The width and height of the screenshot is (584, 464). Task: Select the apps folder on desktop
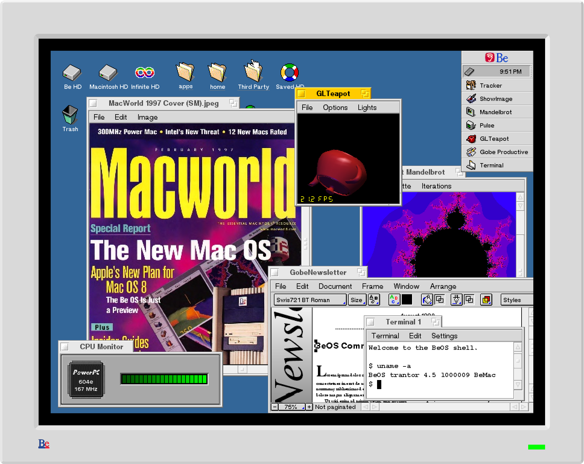(x=185, y=72)
